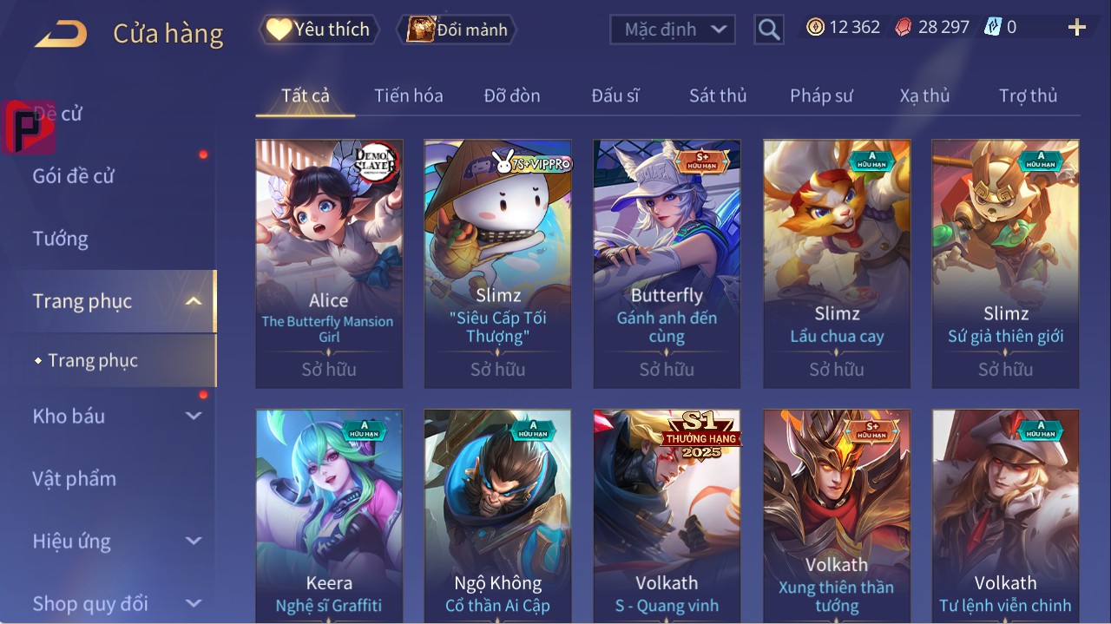Tap the plus icon to add currency
This screenshot has width=1111, height=624.
[x=1077, y=28]
